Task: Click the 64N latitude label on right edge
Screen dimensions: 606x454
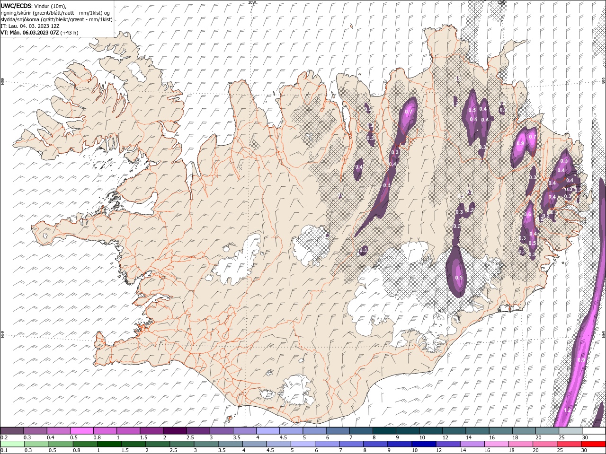Action: pos(604,335)
